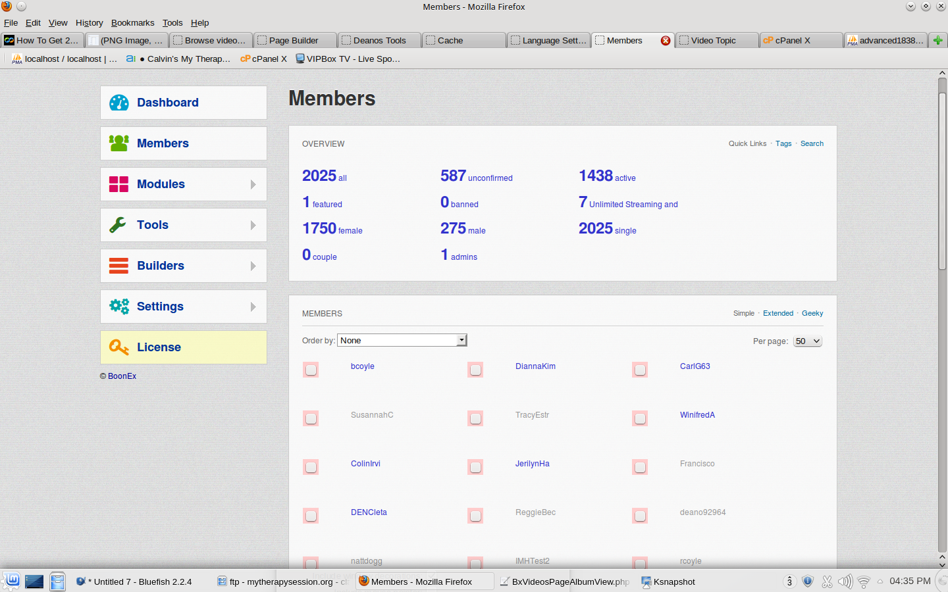
Task: Click the orange License key icon
Action: pyautogui.click(x=119, y=347)
